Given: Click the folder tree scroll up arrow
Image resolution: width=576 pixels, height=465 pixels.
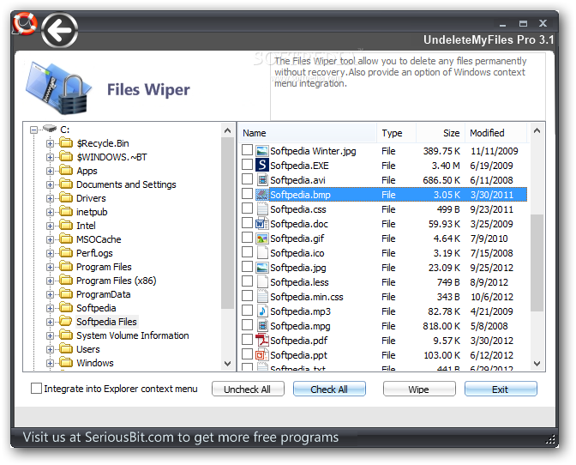Looking at the screenshot, I should (227, 130).
